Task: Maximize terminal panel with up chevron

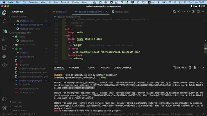Action: click(x=200, y=68)
